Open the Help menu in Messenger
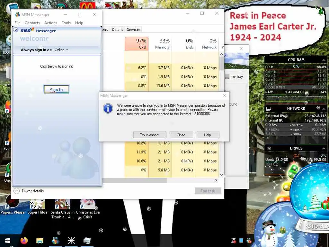 click(79, 23)
